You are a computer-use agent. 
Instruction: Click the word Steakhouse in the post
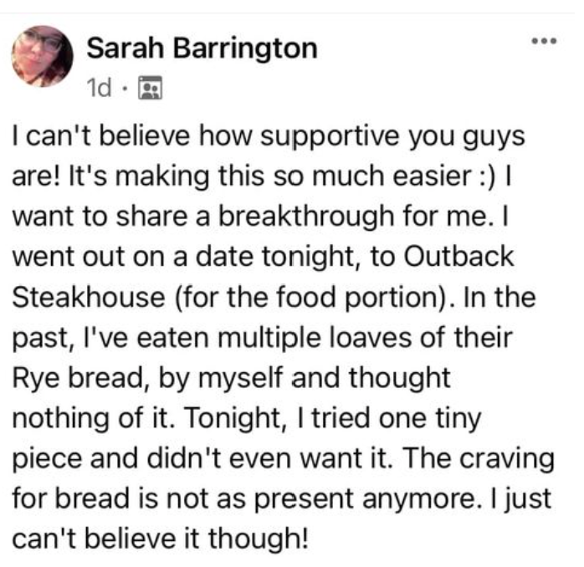(89, 297)
